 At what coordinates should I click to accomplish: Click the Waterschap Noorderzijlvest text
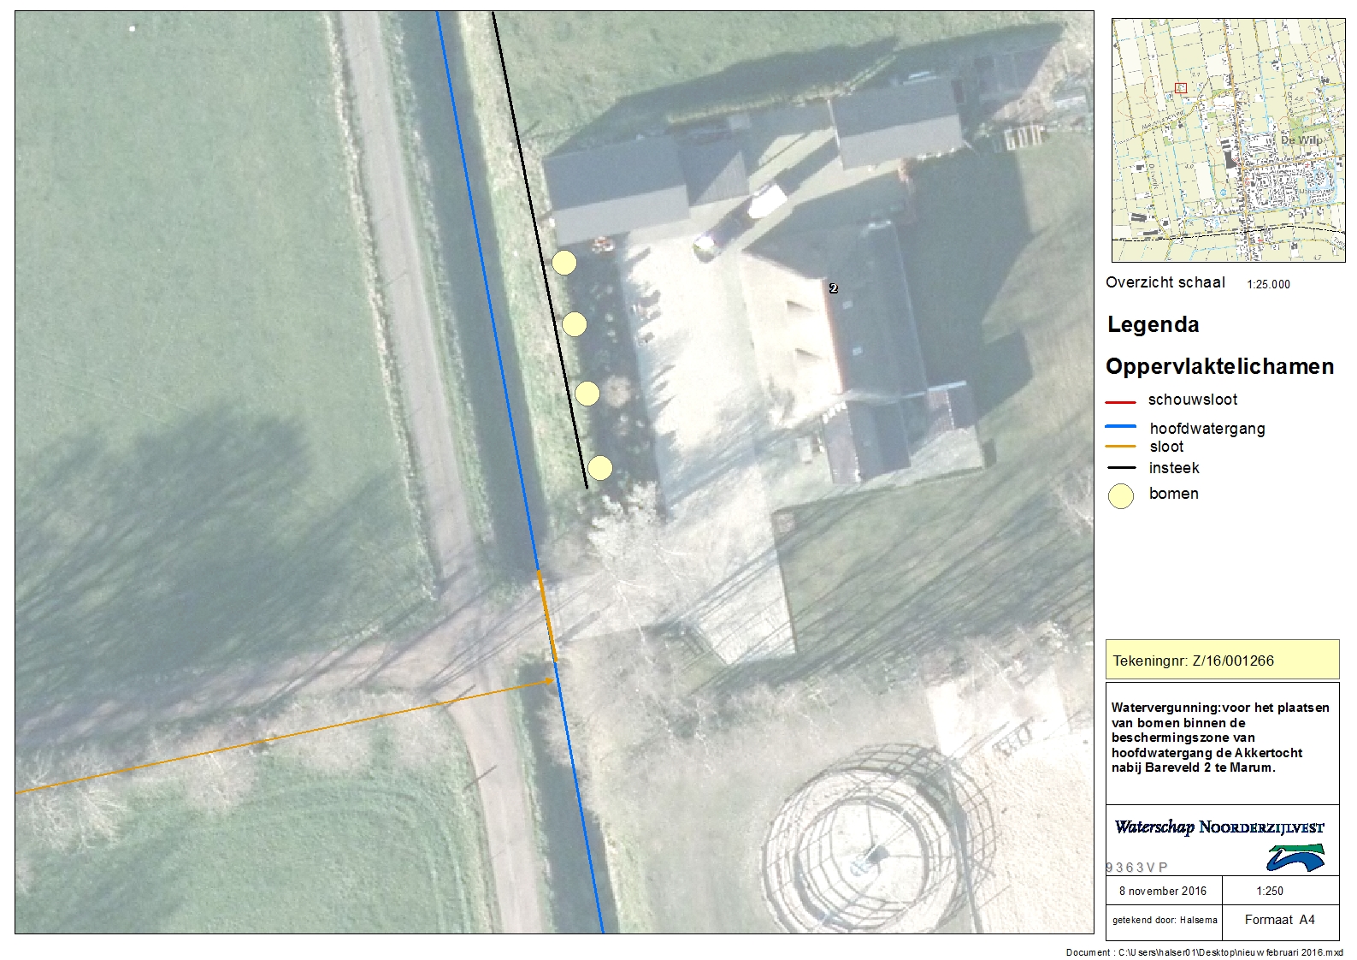point(1219,827)
